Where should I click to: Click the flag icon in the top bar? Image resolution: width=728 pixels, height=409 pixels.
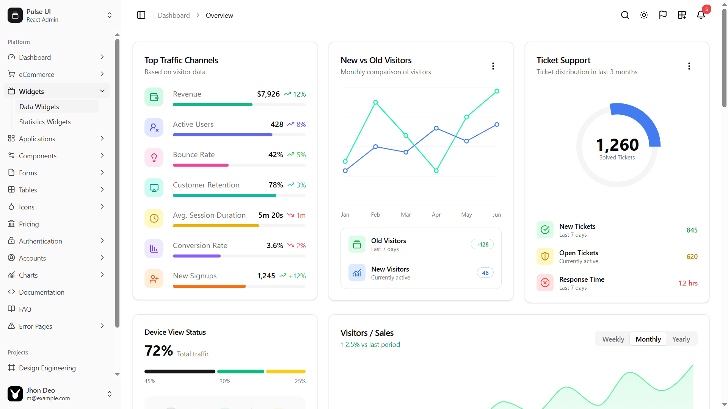pyautogui.click(x=663, y=15)
